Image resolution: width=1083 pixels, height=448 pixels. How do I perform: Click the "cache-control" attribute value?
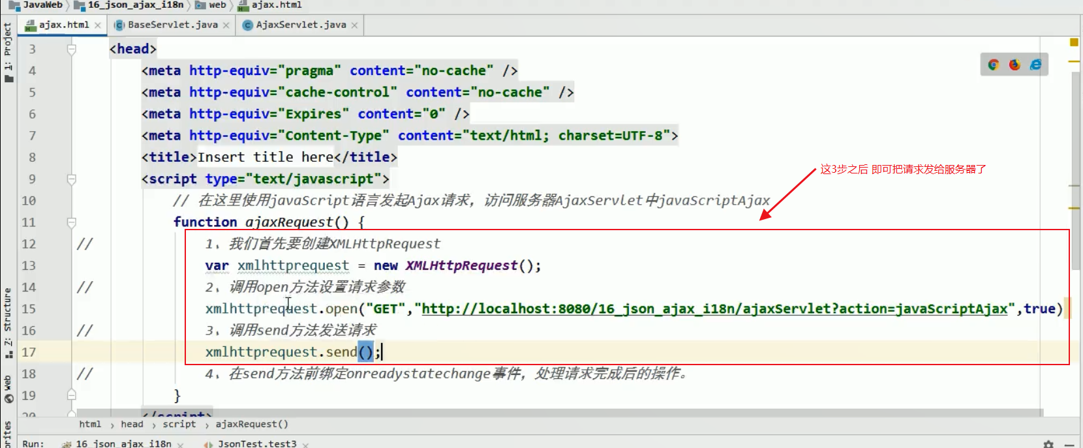[x=337, y=92]
